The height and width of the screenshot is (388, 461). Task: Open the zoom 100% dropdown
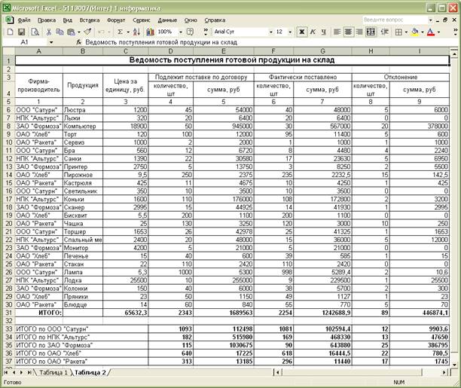[181, 32]
